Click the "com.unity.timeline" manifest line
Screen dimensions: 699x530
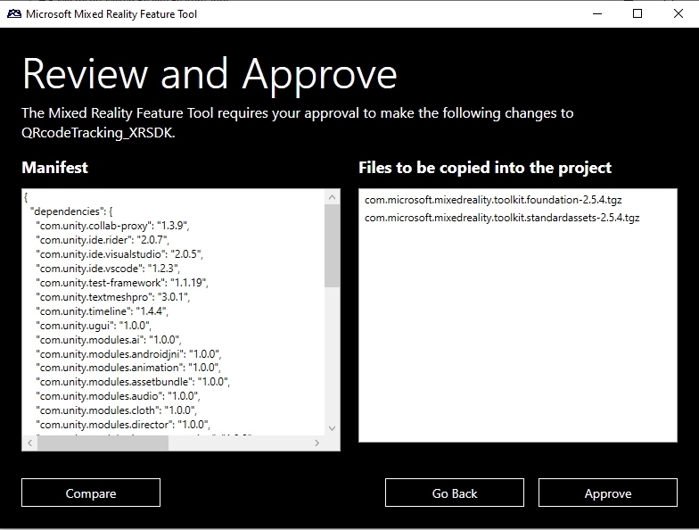tap(102, 311)
